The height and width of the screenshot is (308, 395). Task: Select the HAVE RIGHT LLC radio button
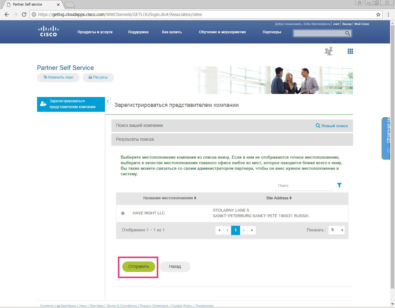123,213
